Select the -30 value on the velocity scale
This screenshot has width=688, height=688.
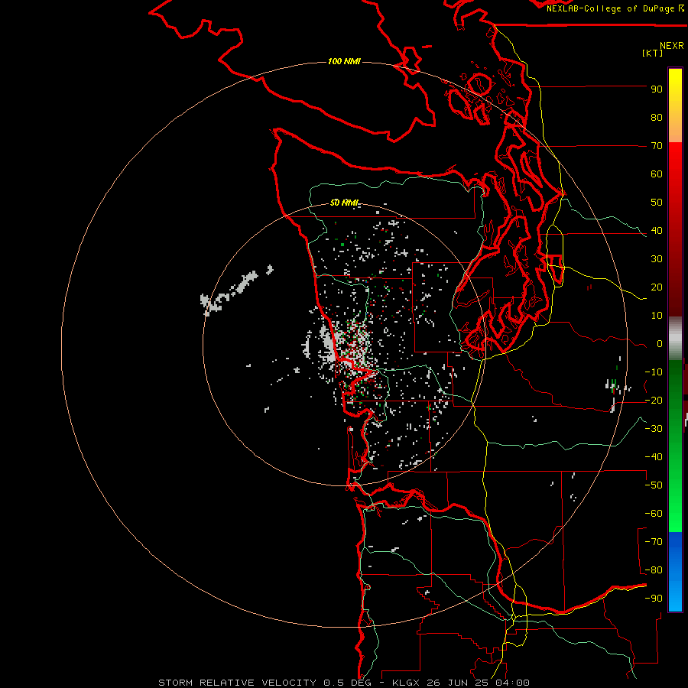tap(654, 429)
